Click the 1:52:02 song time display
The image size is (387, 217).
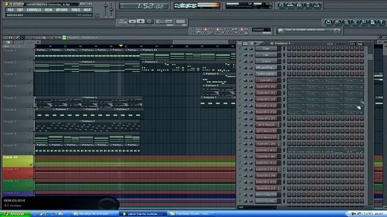(144, 6)
